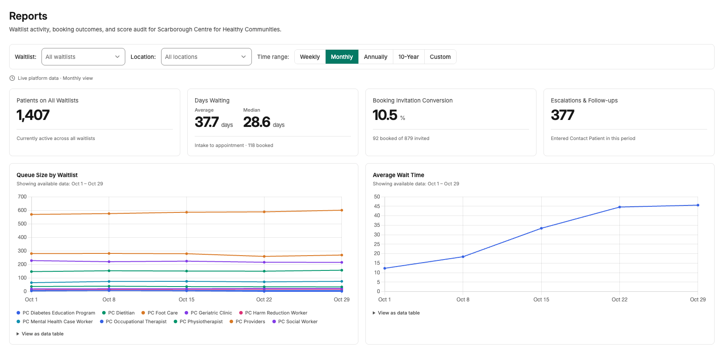The width and height of the screenshot is (722, 352).
Task: Switch time range to Weekly
Action: pos(310,57)
